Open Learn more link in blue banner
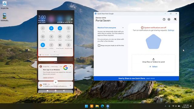This screenshot has height=109, width=194. [x=150, y=78]
